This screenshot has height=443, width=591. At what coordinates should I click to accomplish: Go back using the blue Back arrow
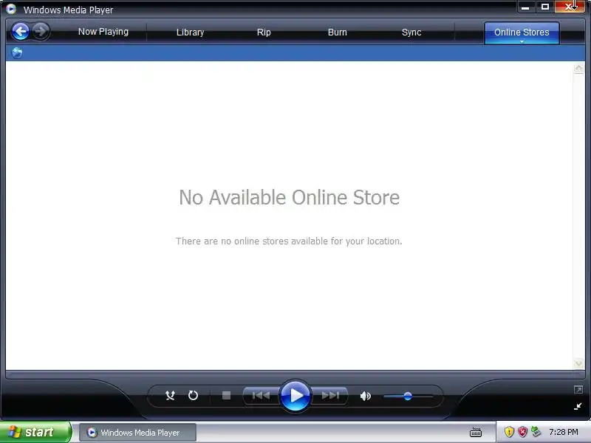coord(21,31)
